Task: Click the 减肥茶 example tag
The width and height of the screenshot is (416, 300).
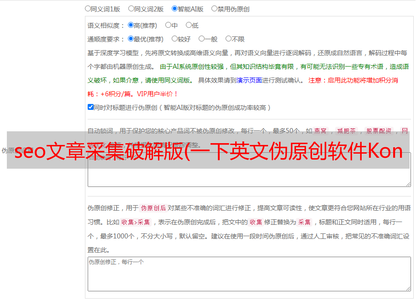Action: [x=347, y=131]
